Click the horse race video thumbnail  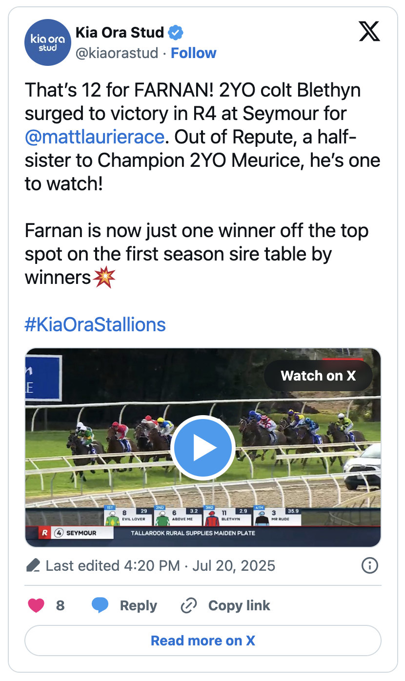click(x=202, y=447)
